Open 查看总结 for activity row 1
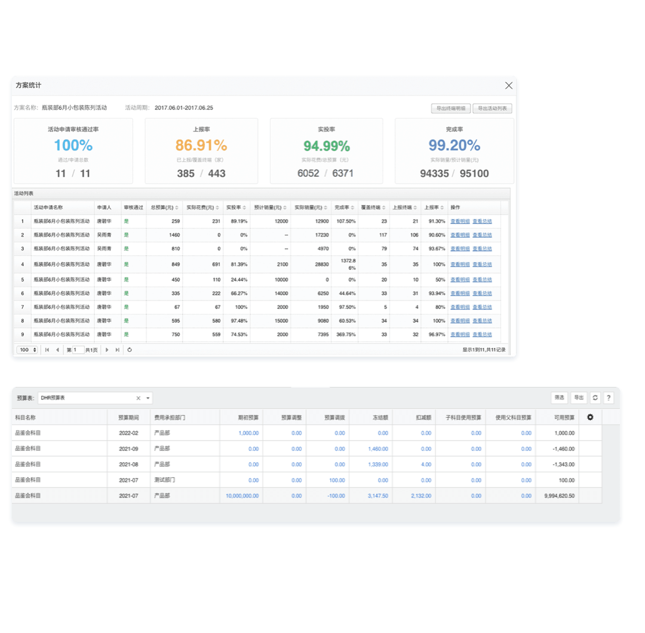This screenshot has height=633, width=645. [482, 222]
